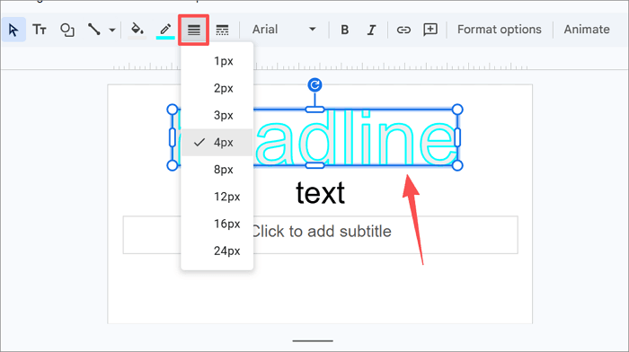Viewport: 629px width, 352px height.
Task: Toggle the border weight button
Action: coord(194,30)
